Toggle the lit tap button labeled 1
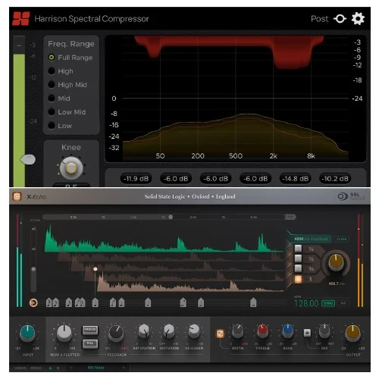The image size is (379, 379). 298,279
